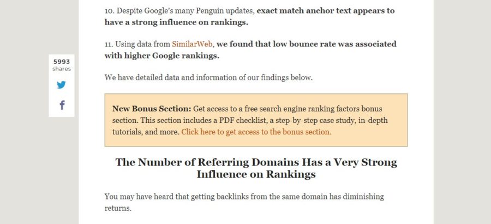Image resolution: width=491 pixels, height=224 pixels.
Task: Click here to get access to bonus section
Action: pyautogui.click(x=256, y=132)
